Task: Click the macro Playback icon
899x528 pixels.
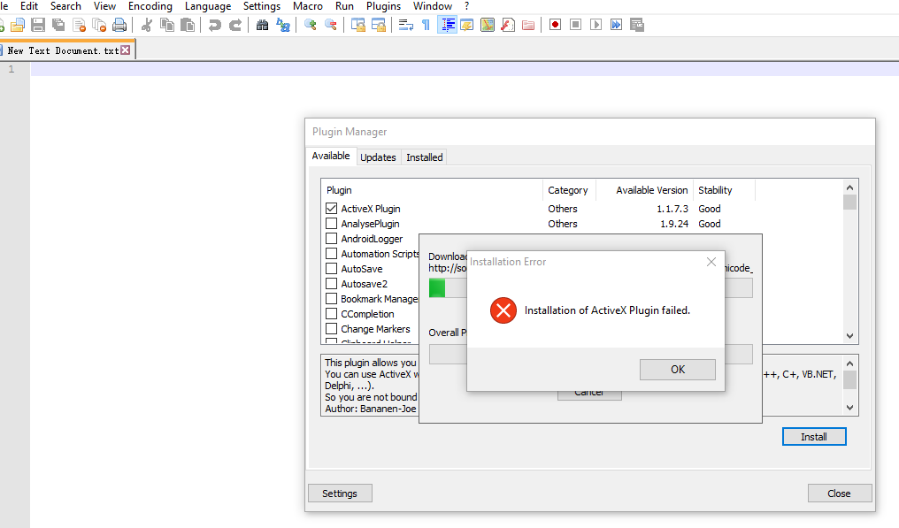Action: click(596, 26)
